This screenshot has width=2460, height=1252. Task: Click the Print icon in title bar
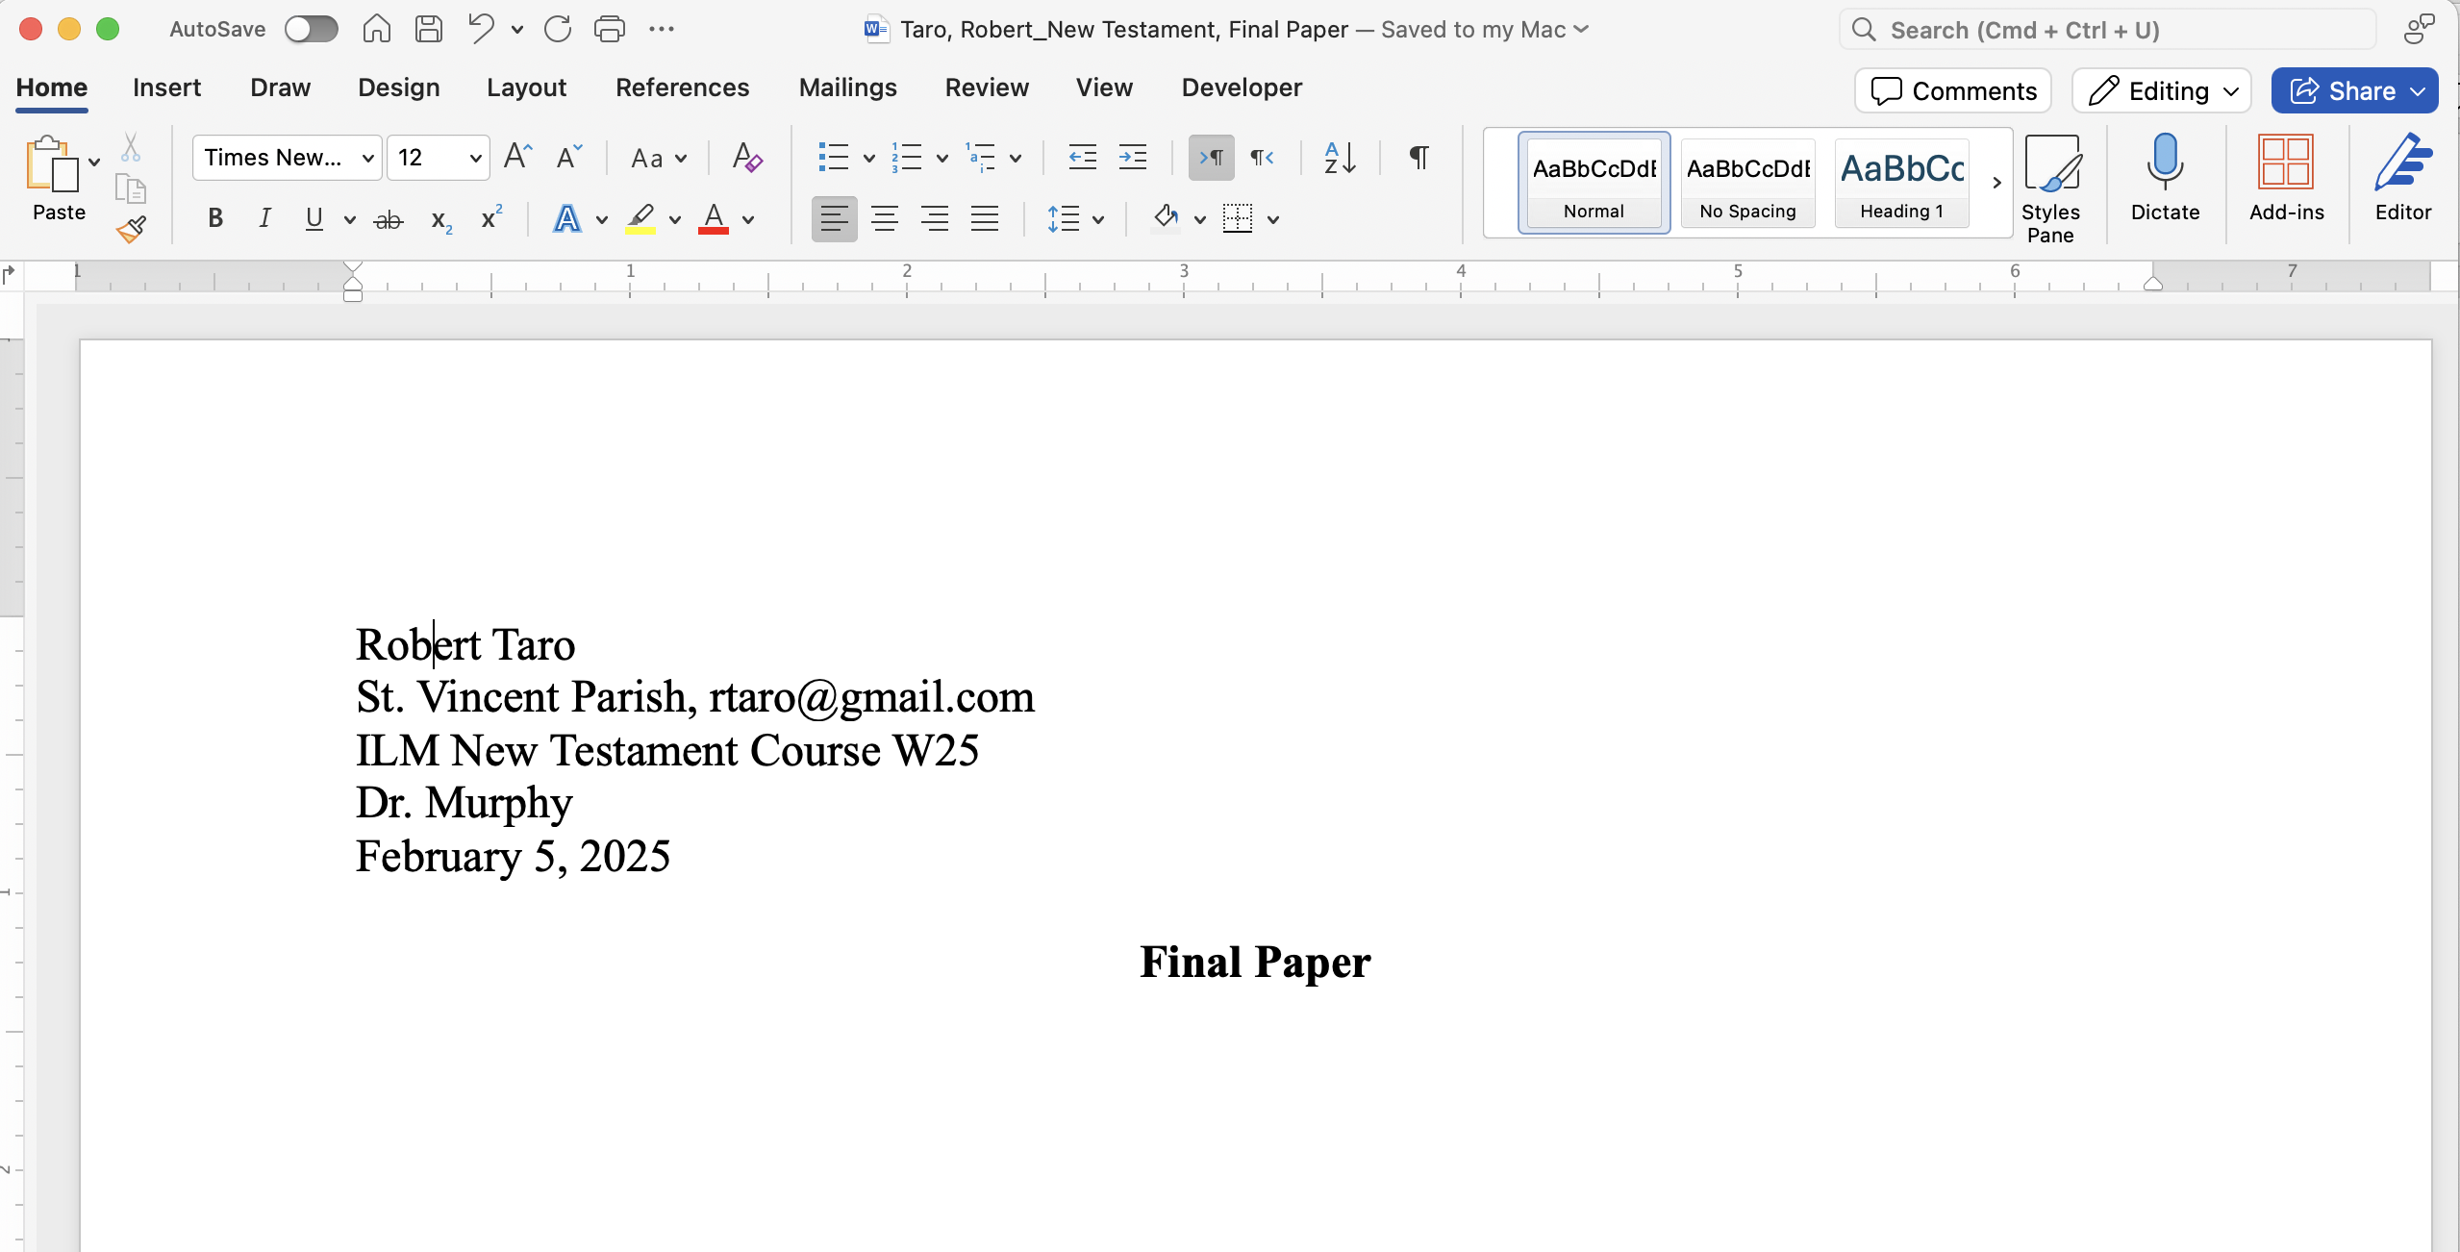click(609, 29)
